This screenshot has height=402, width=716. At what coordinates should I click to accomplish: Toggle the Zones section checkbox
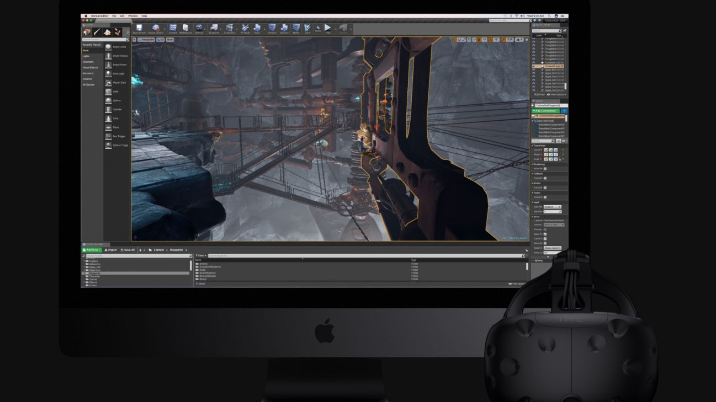[x=545, y=197]
